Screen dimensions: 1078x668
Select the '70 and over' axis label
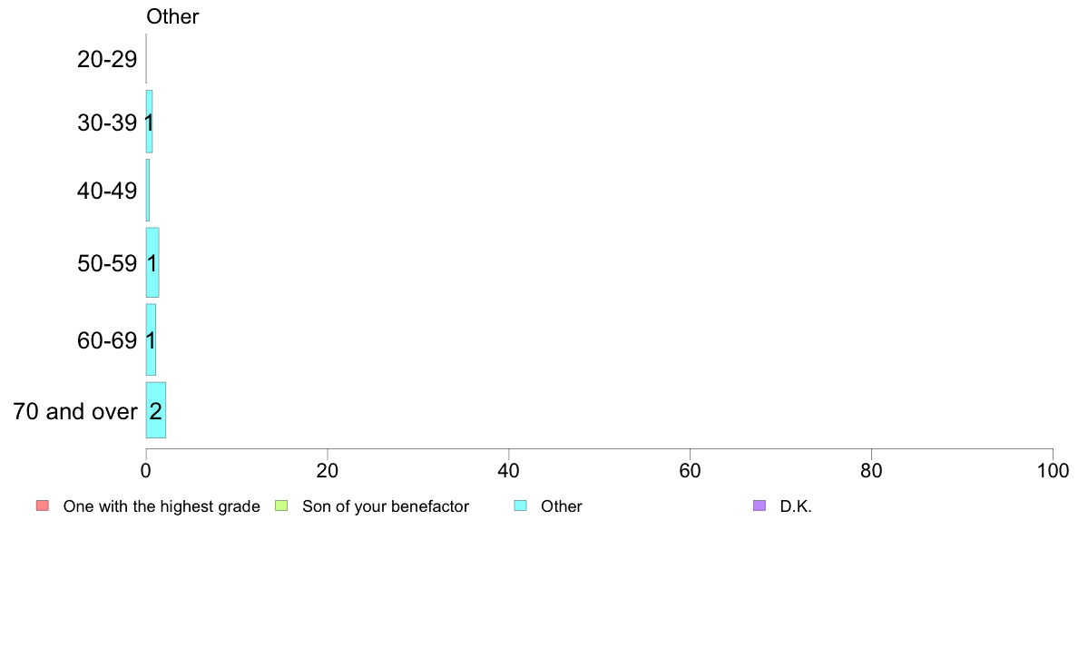75,411
